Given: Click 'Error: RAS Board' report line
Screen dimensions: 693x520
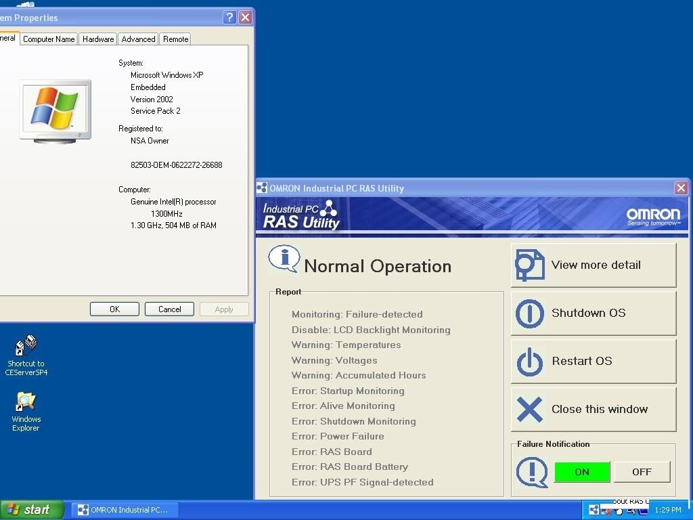Looking at the screenshot, I should pos(332,452).
